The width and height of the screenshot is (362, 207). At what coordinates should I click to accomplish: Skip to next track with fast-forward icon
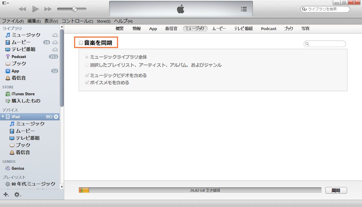(48, 9)
